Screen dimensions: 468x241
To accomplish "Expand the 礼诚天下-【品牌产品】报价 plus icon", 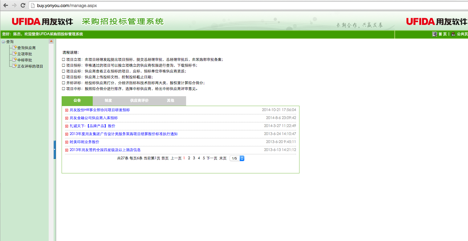I will pos(67,126).
